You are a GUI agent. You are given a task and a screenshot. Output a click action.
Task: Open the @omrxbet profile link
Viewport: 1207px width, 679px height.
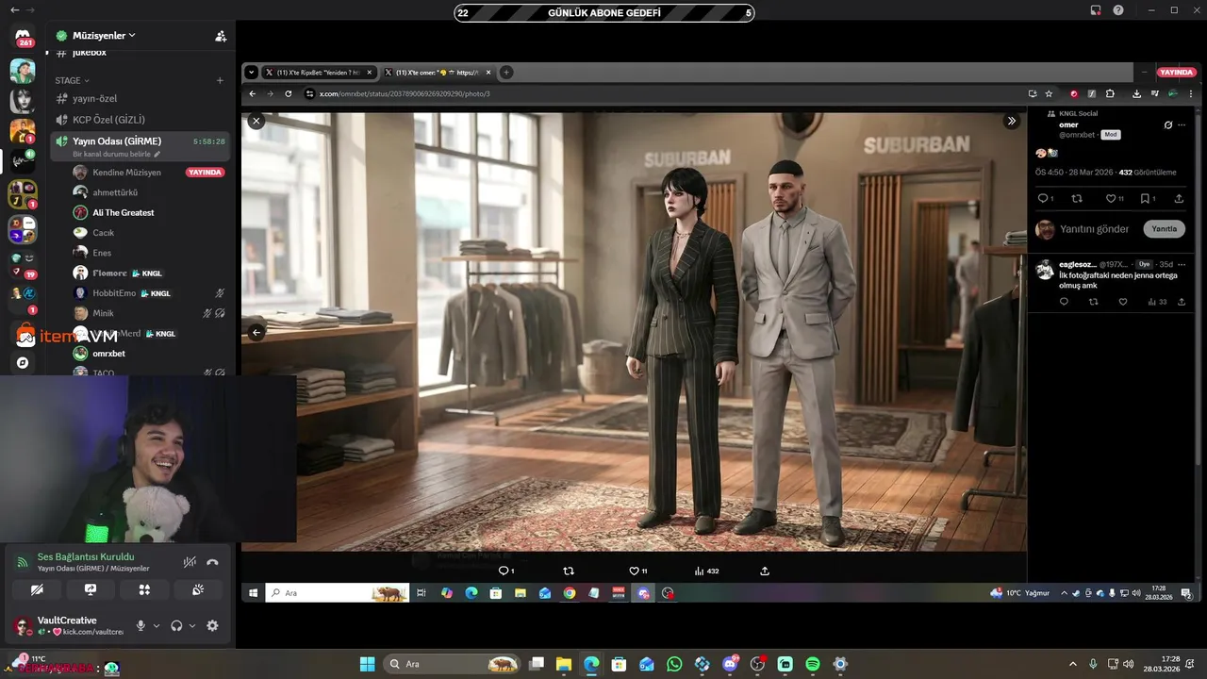[1078, 135]
